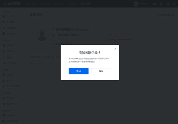Image resolution: width=178 pixels, height=124 pixels.
Task: Select 消息记录配置 in the sidebar
Action: tap(13, 121)
